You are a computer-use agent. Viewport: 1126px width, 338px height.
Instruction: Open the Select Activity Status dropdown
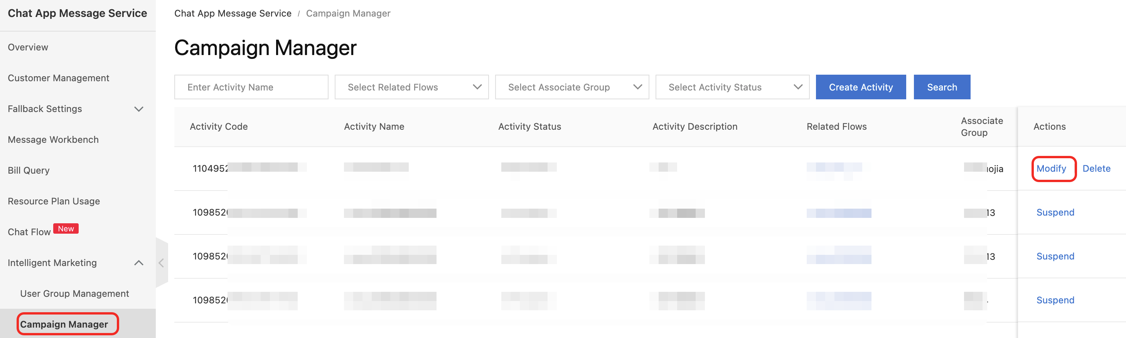[732, 87]
